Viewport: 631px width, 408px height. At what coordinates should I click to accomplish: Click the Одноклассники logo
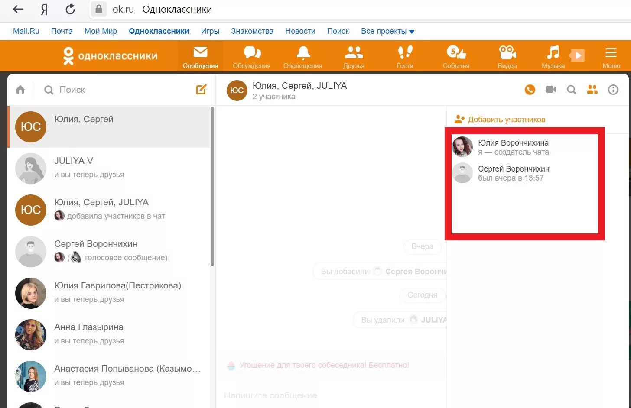(110, 56)
